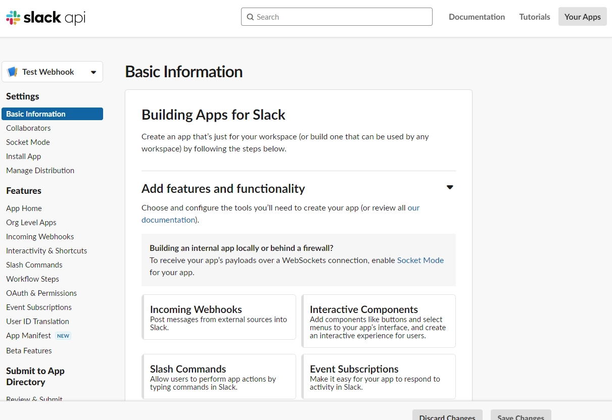
Task: Open the Tutorials nav item
Action: point(535,17)
